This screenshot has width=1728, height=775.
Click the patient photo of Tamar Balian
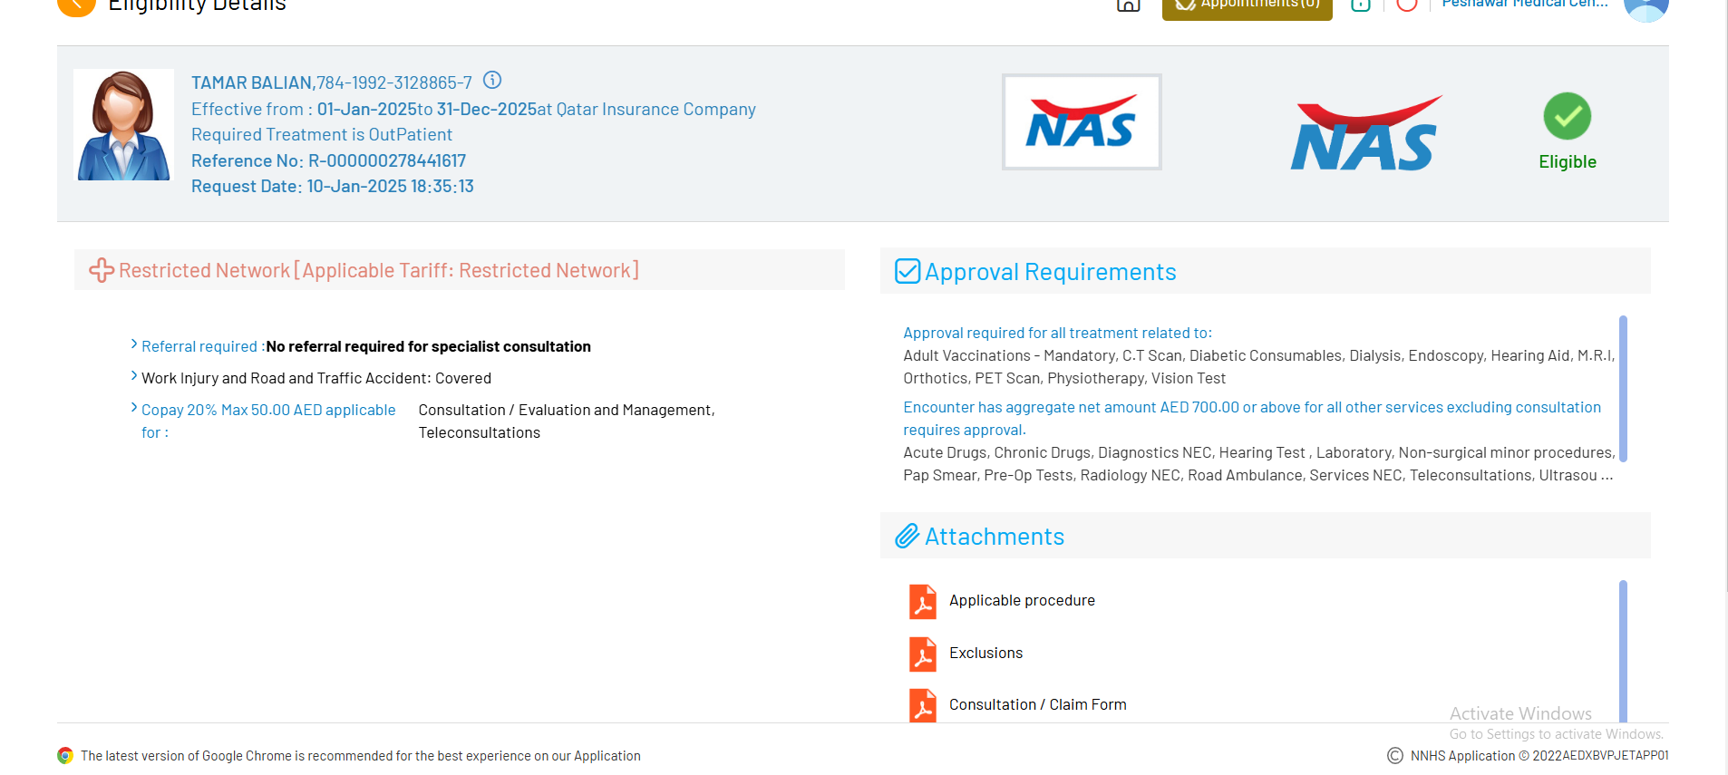[x=123, y=125]
